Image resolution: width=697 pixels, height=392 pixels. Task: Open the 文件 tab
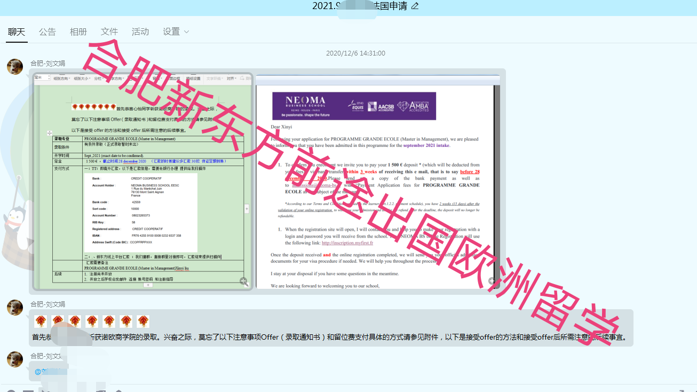109,32
